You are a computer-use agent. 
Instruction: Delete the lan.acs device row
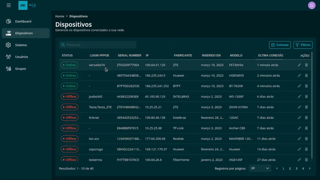pos(306,139)
